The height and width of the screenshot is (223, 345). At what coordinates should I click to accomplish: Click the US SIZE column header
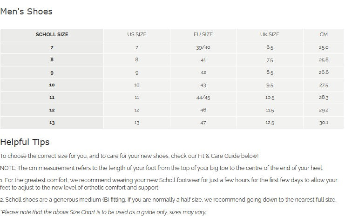tap(136, 35)
